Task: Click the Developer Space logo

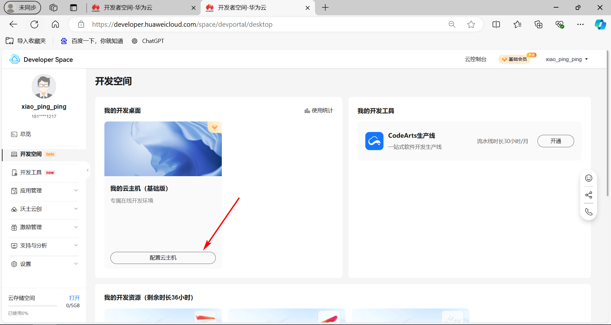Action: (14, 59)
